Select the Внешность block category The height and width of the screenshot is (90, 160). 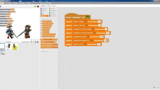tap(44, 10)
